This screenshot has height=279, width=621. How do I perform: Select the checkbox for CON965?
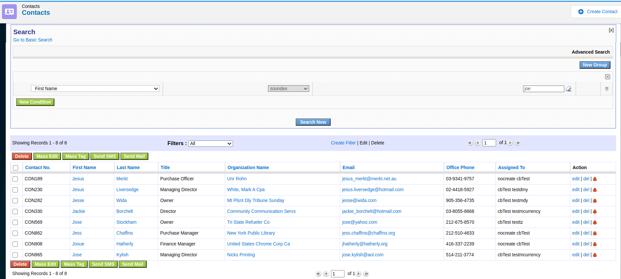(x=15, y=255)
